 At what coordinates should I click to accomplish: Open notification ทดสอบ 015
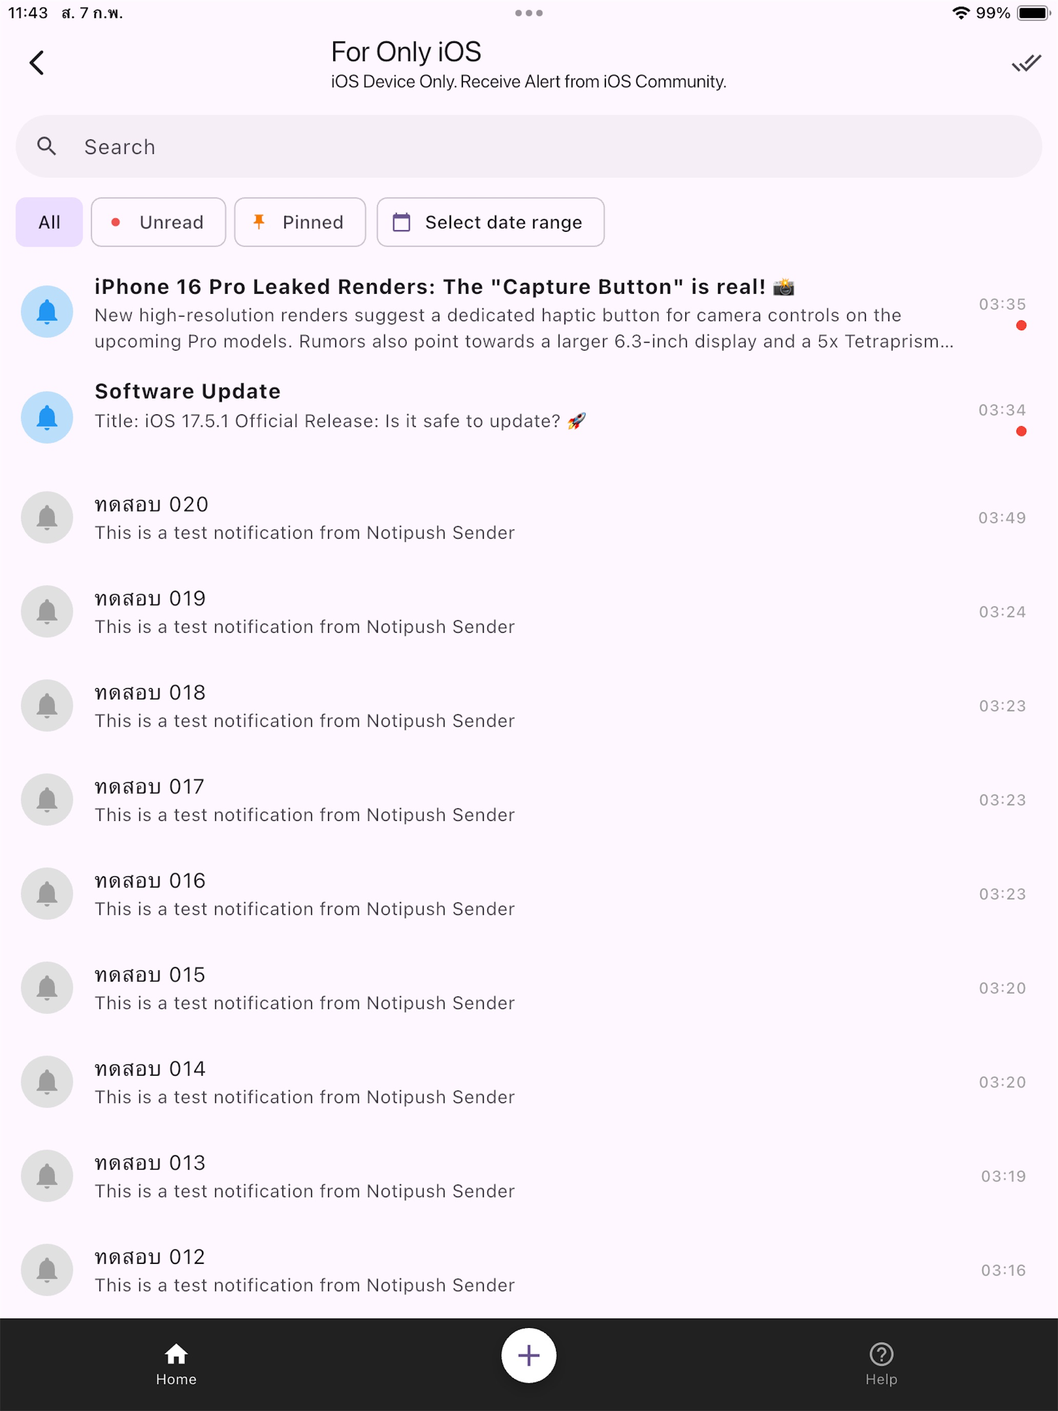coord(528,988)
